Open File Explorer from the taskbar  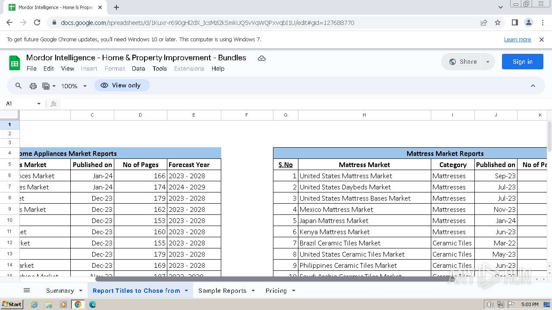pos(49,304)
